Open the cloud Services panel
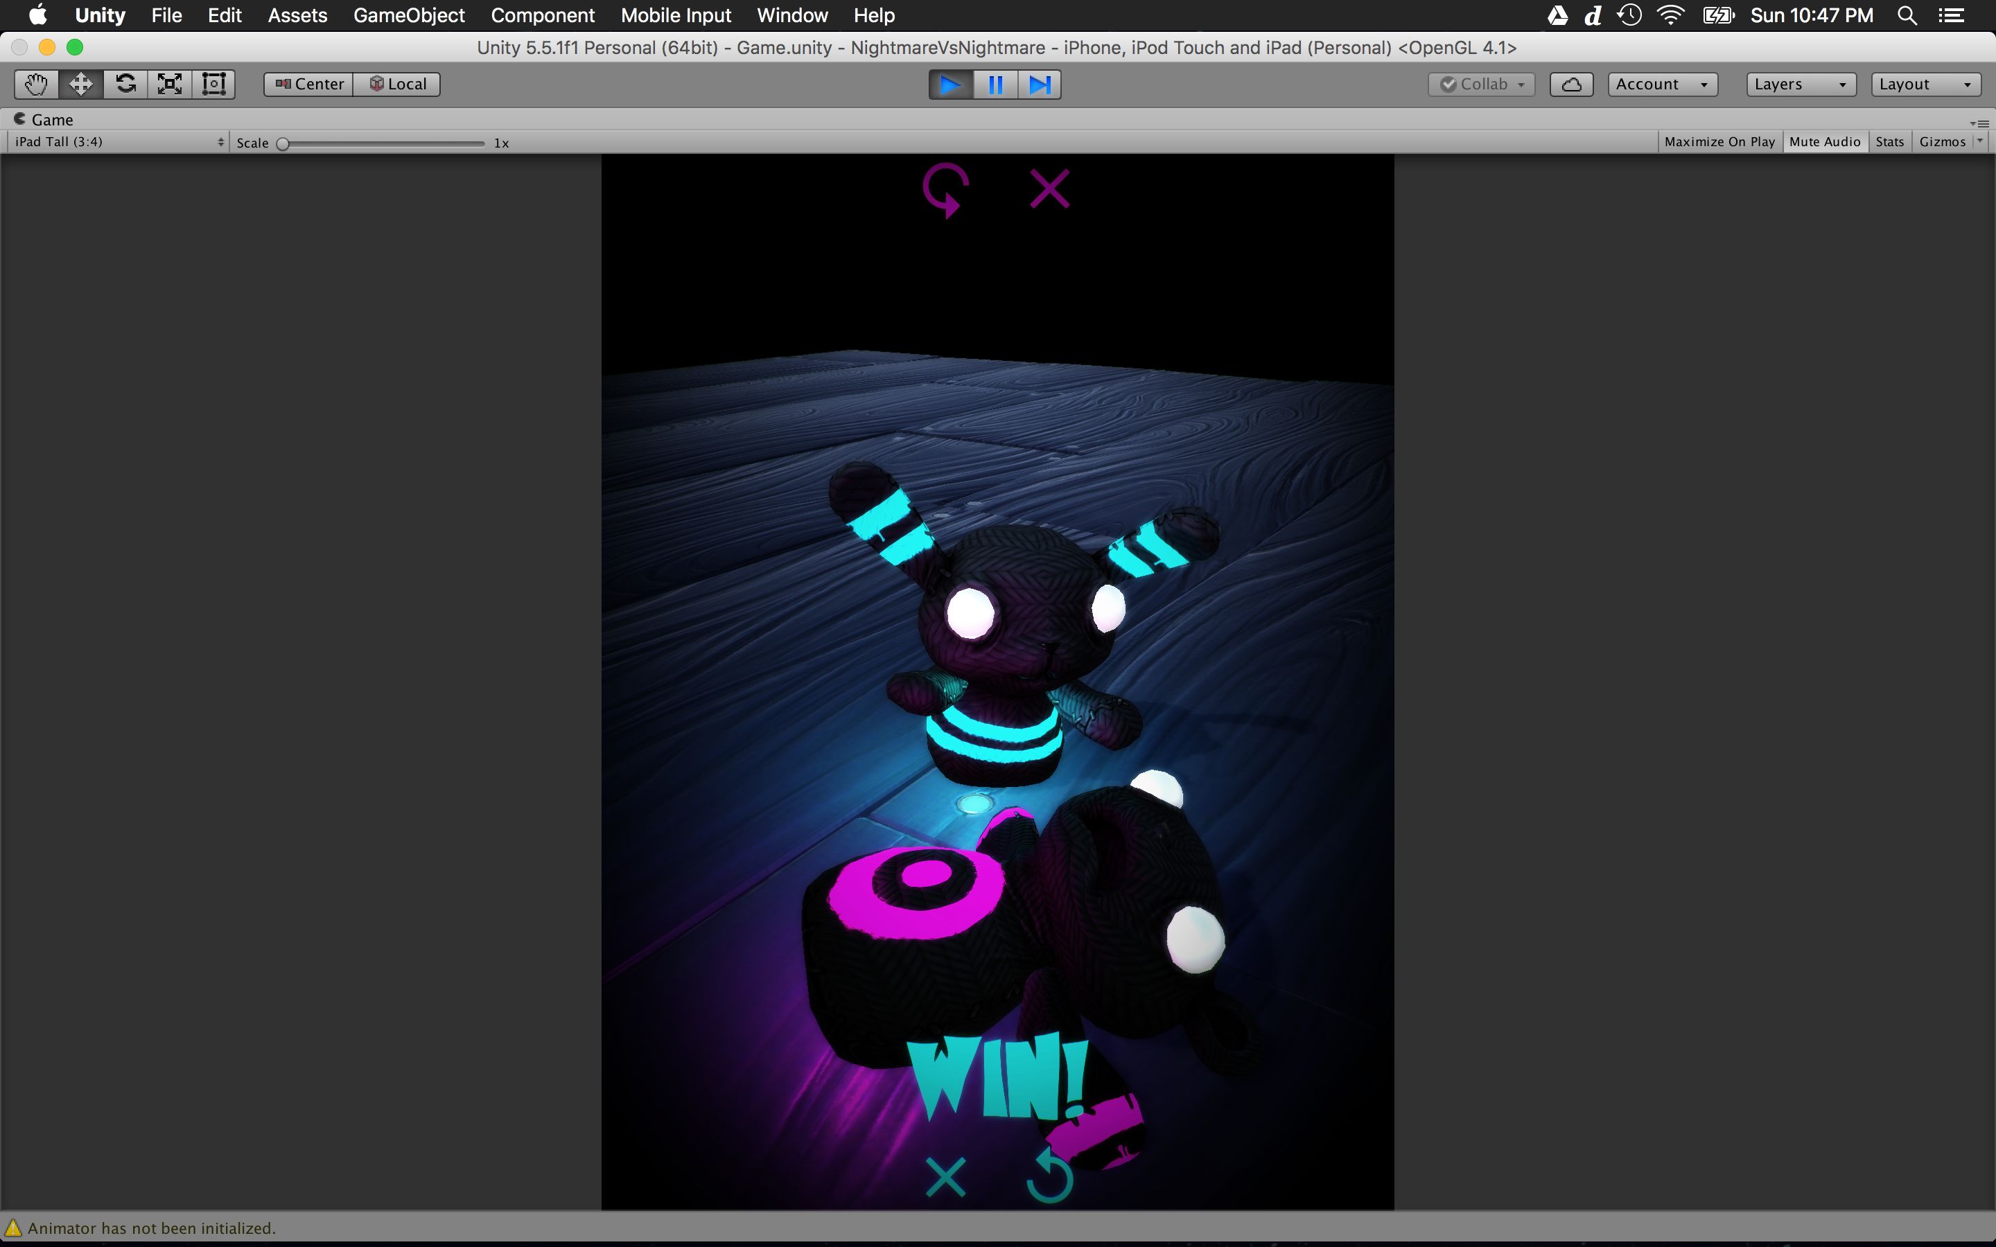The height and width of the screenshot is (1247, 1996). pos(1570,84)
